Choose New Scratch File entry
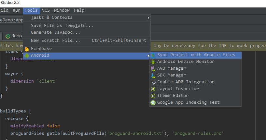The height and width of the screenshot is (140, 266). click(87, 41)
